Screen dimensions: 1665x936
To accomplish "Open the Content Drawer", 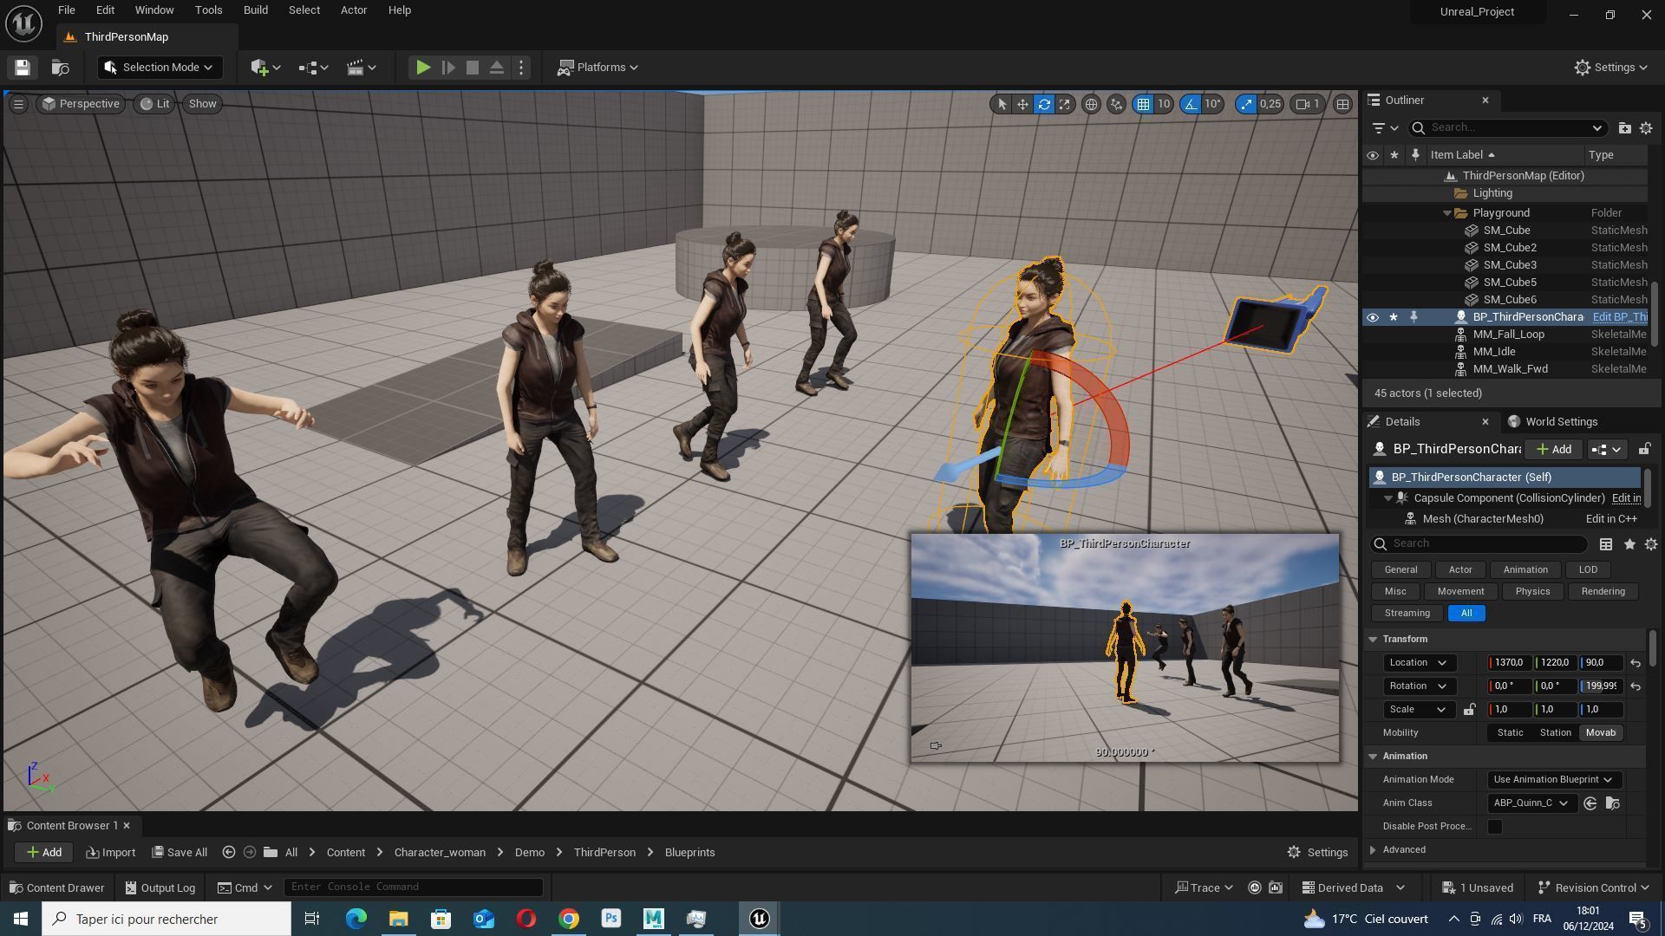I will point(56,888).
